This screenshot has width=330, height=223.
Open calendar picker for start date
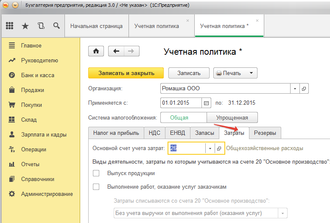pos(207,103)
